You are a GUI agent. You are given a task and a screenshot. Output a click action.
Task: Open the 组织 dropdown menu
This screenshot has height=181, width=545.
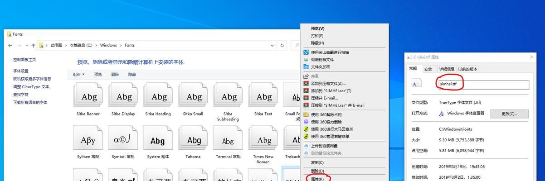coord(79,75)
